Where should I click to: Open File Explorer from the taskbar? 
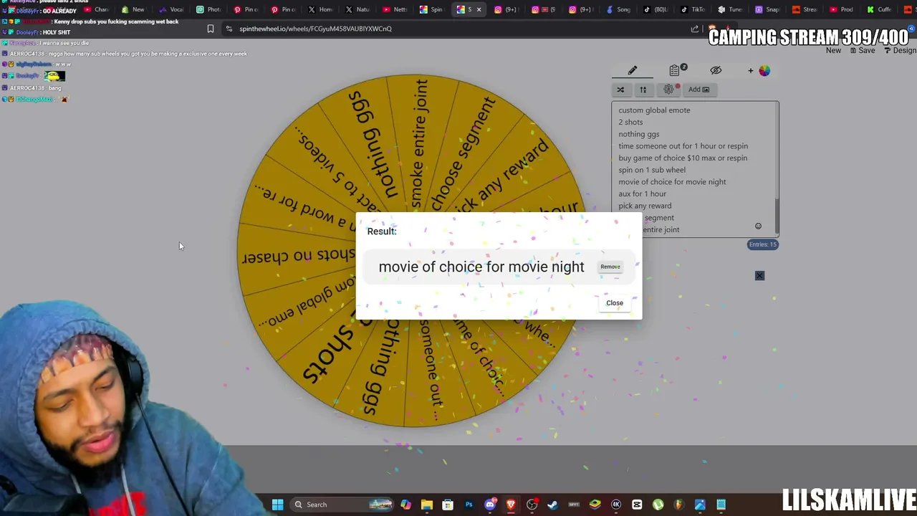click(427, 505)
